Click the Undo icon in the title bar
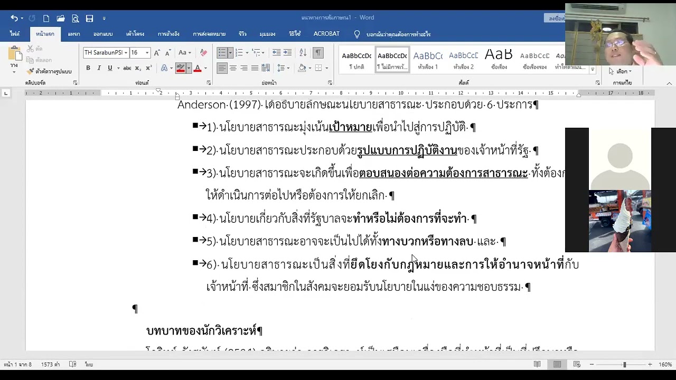This screenshot has height=380, width=676. click(14, 18)
